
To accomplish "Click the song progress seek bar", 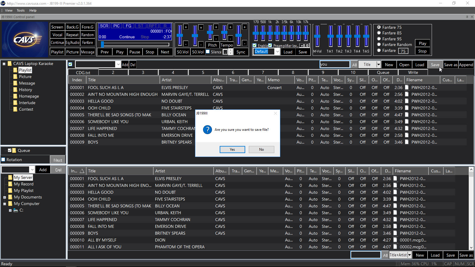I will click(x=135, y=44).
